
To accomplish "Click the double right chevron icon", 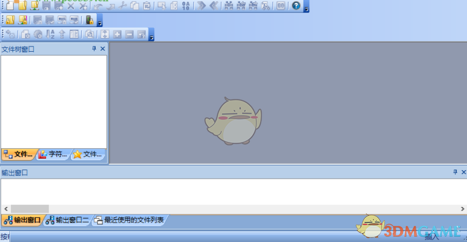I will pyautogui.click(x=201, y=6).
